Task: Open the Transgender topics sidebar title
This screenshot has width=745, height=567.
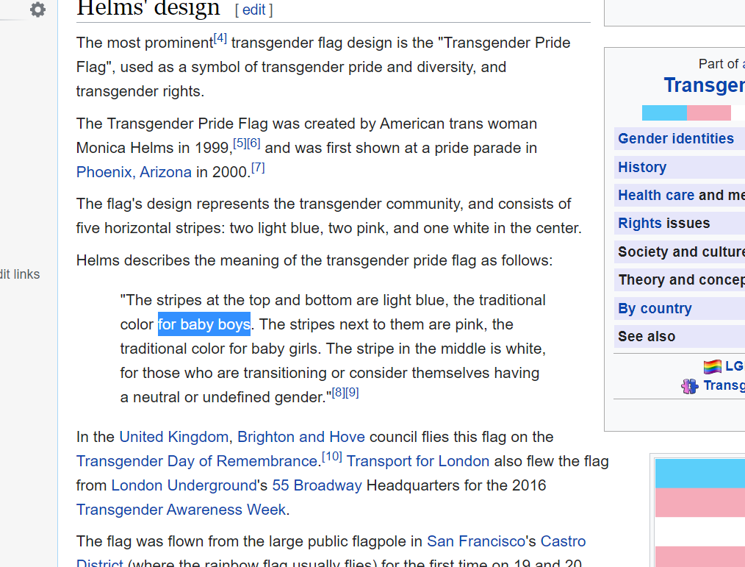Action: point(704,85)
